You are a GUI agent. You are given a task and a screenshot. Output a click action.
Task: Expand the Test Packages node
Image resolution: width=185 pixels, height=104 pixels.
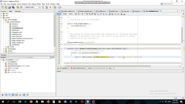point(4,49)
